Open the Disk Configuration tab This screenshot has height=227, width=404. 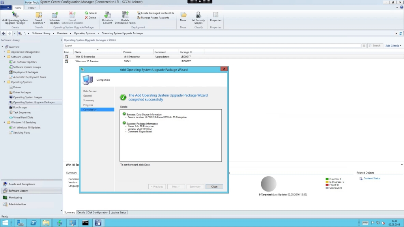pyautogui.click(x=98, y=212)
